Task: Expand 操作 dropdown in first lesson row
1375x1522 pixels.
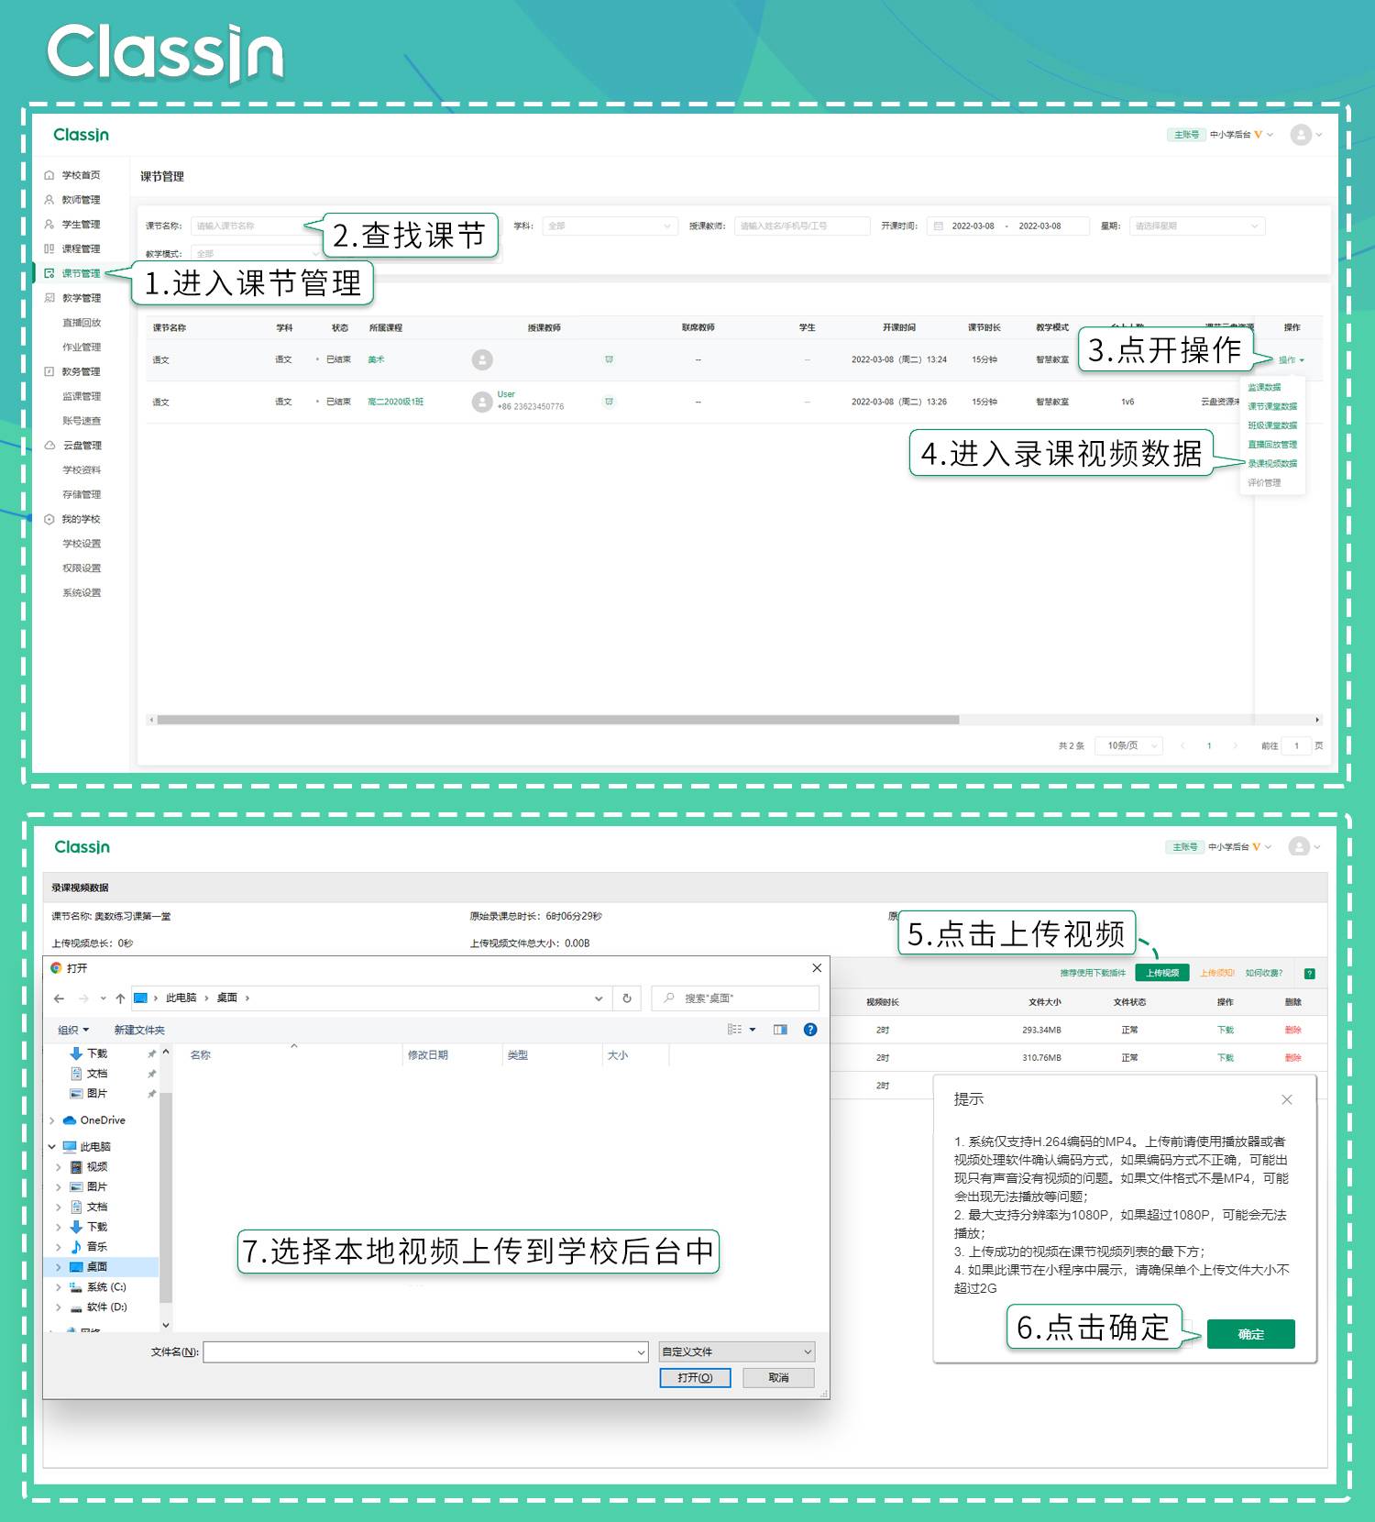Action: click(x=1292, y=360)
